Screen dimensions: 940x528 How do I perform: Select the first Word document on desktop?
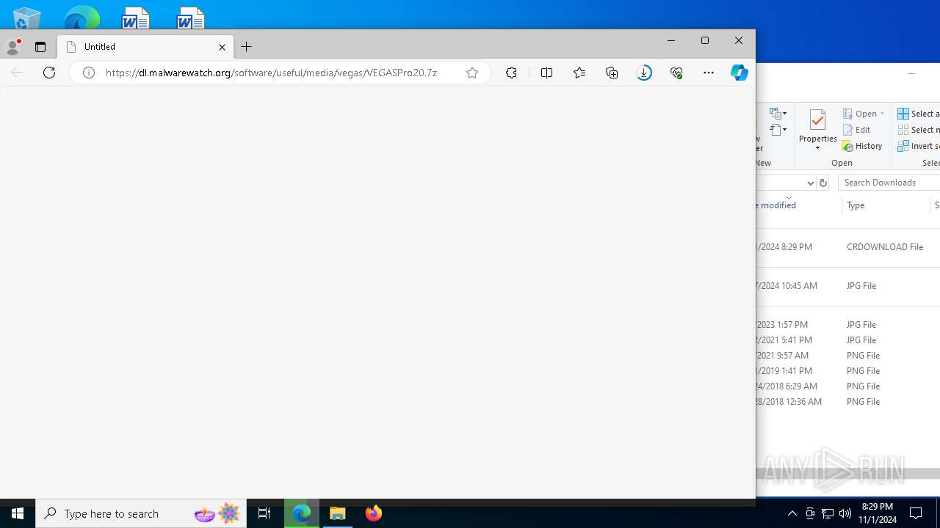click(136, 17)
